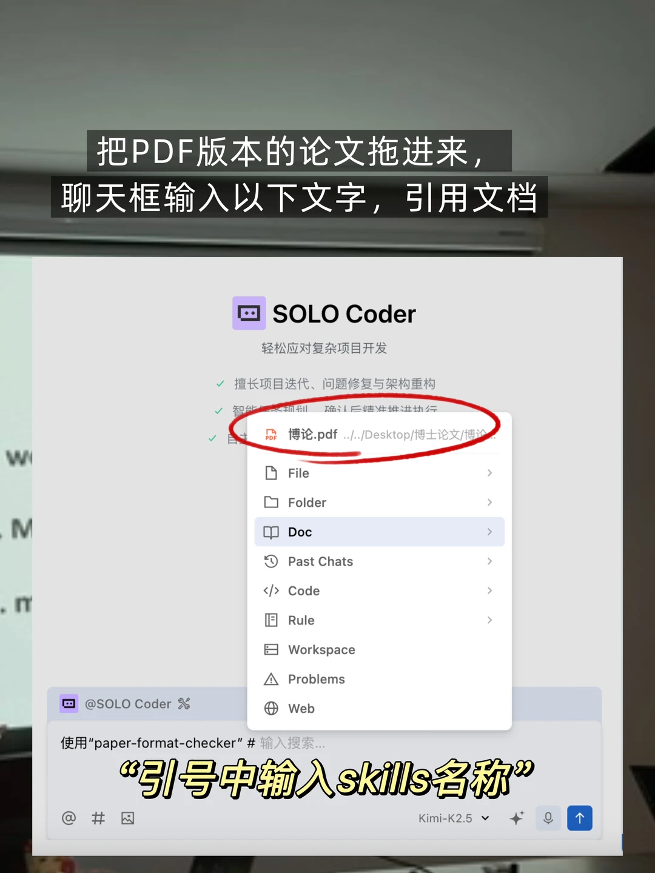This screenshot has width=655, height=873.
Task: Choose the Doc menu entry
Action: point(380,532)
